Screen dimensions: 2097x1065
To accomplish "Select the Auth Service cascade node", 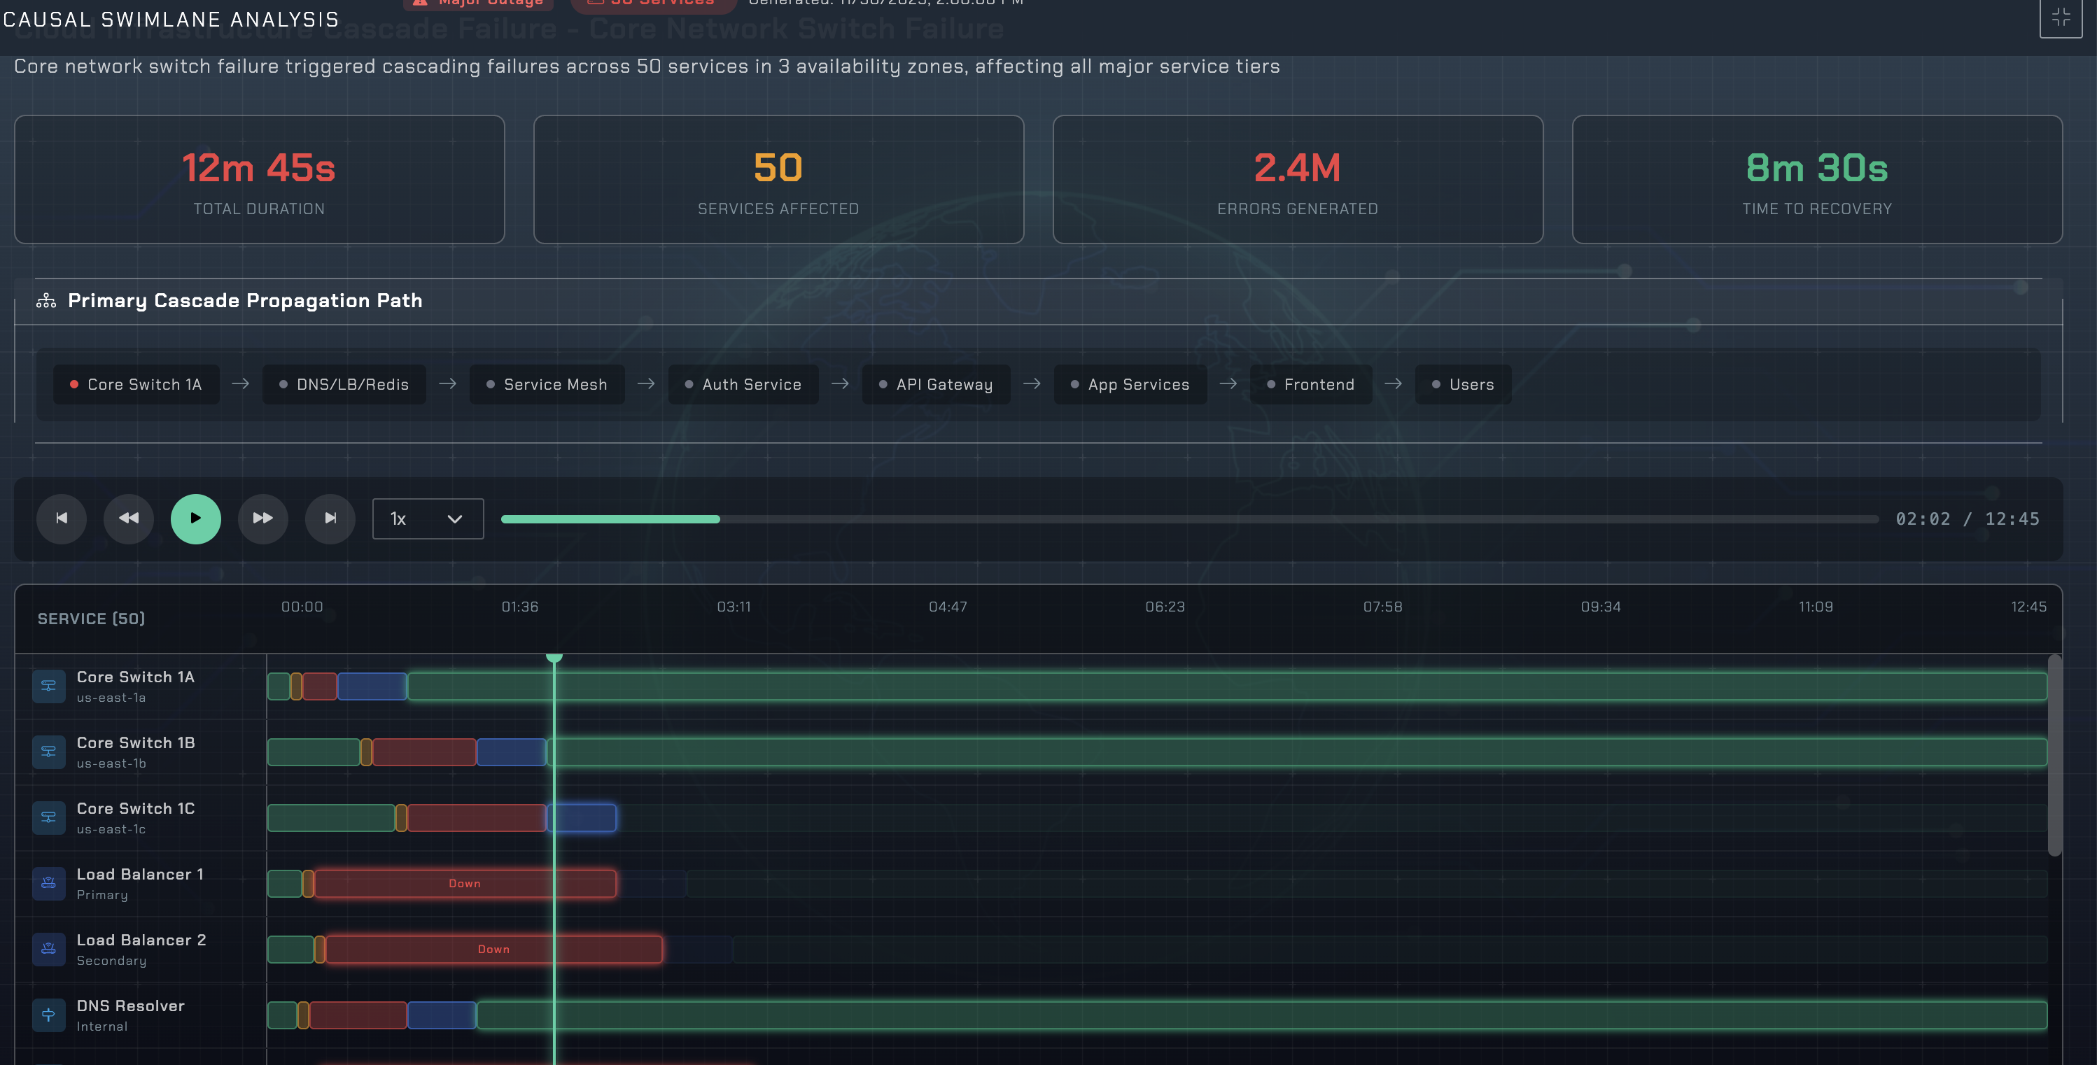I will (743, 384).
